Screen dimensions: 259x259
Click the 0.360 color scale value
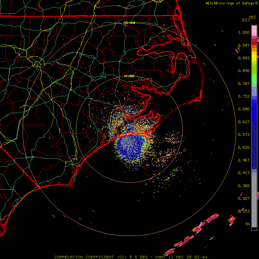coord(244,186)
